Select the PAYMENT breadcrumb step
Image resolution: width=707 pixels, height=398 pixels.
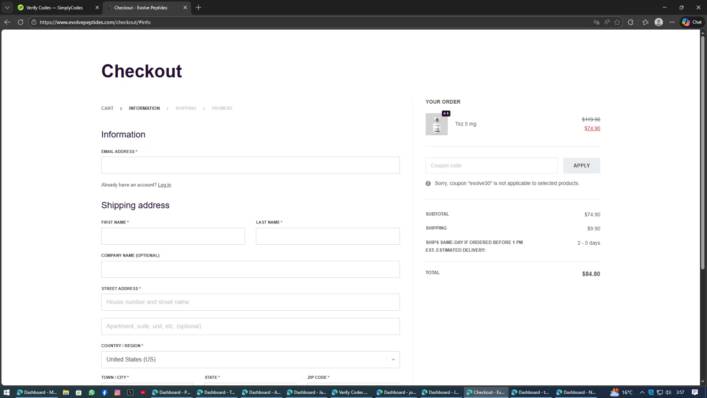pos(222,108)
